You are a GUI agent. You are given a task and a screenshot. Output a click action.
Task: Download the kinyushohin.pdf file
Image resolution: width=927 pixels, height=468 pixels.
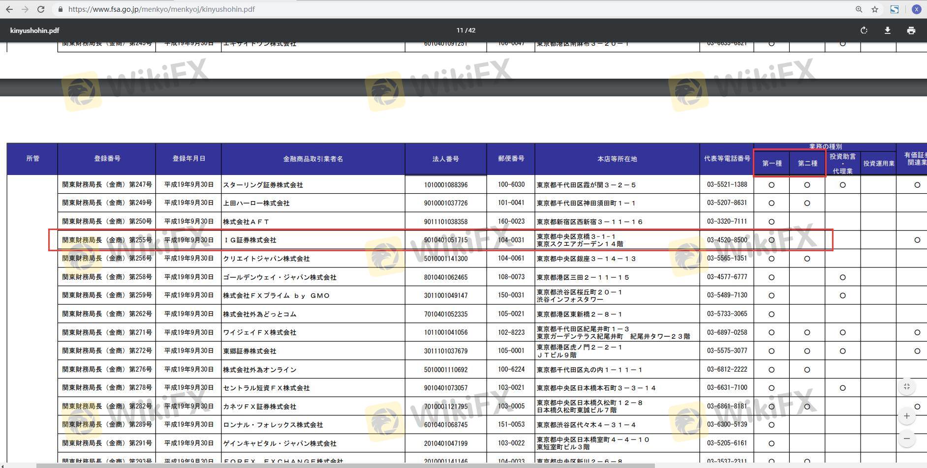pyautogui.click(x=887, y=30)
